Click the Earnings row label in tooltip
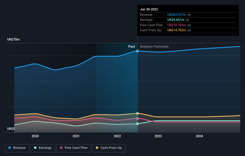245x156 pixels. pos(146,20)
